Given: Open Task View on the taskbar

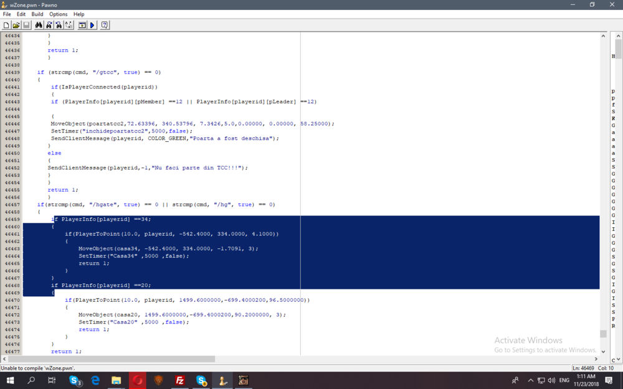Looking at the screenshot, I should (52, 380).
